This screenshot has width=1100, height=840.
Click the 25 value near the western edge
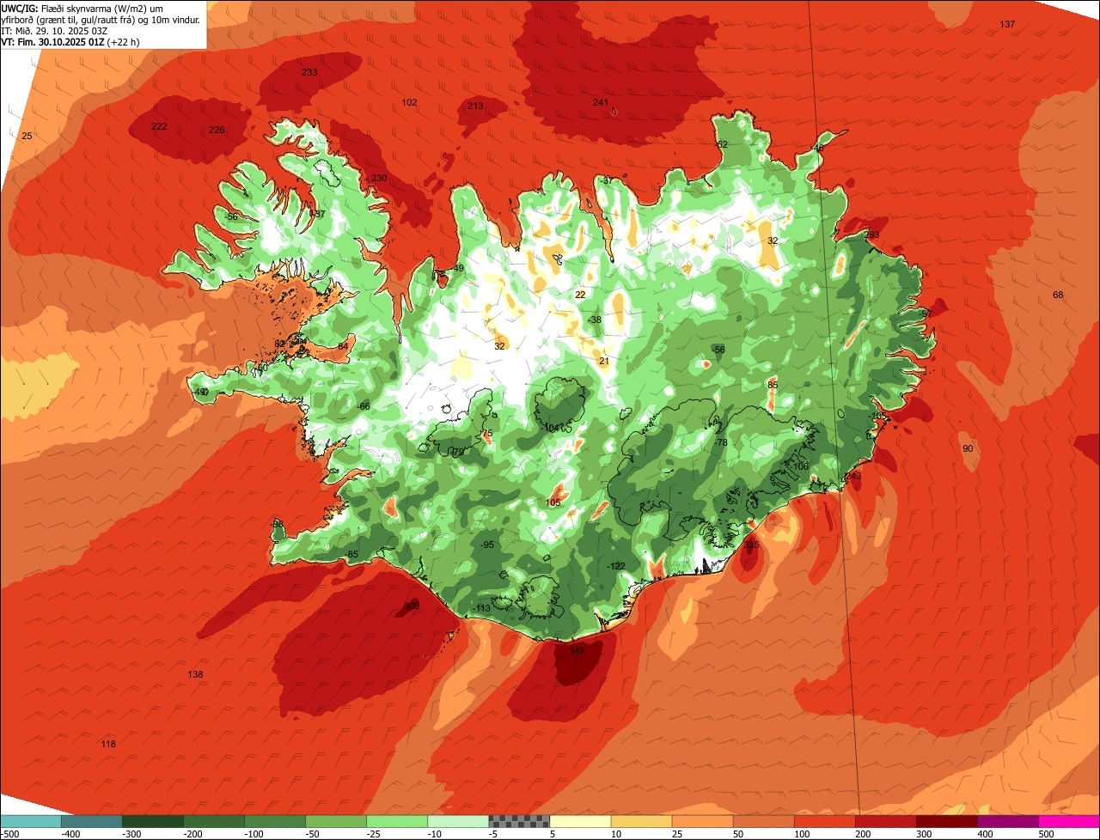tap(27, 136)
